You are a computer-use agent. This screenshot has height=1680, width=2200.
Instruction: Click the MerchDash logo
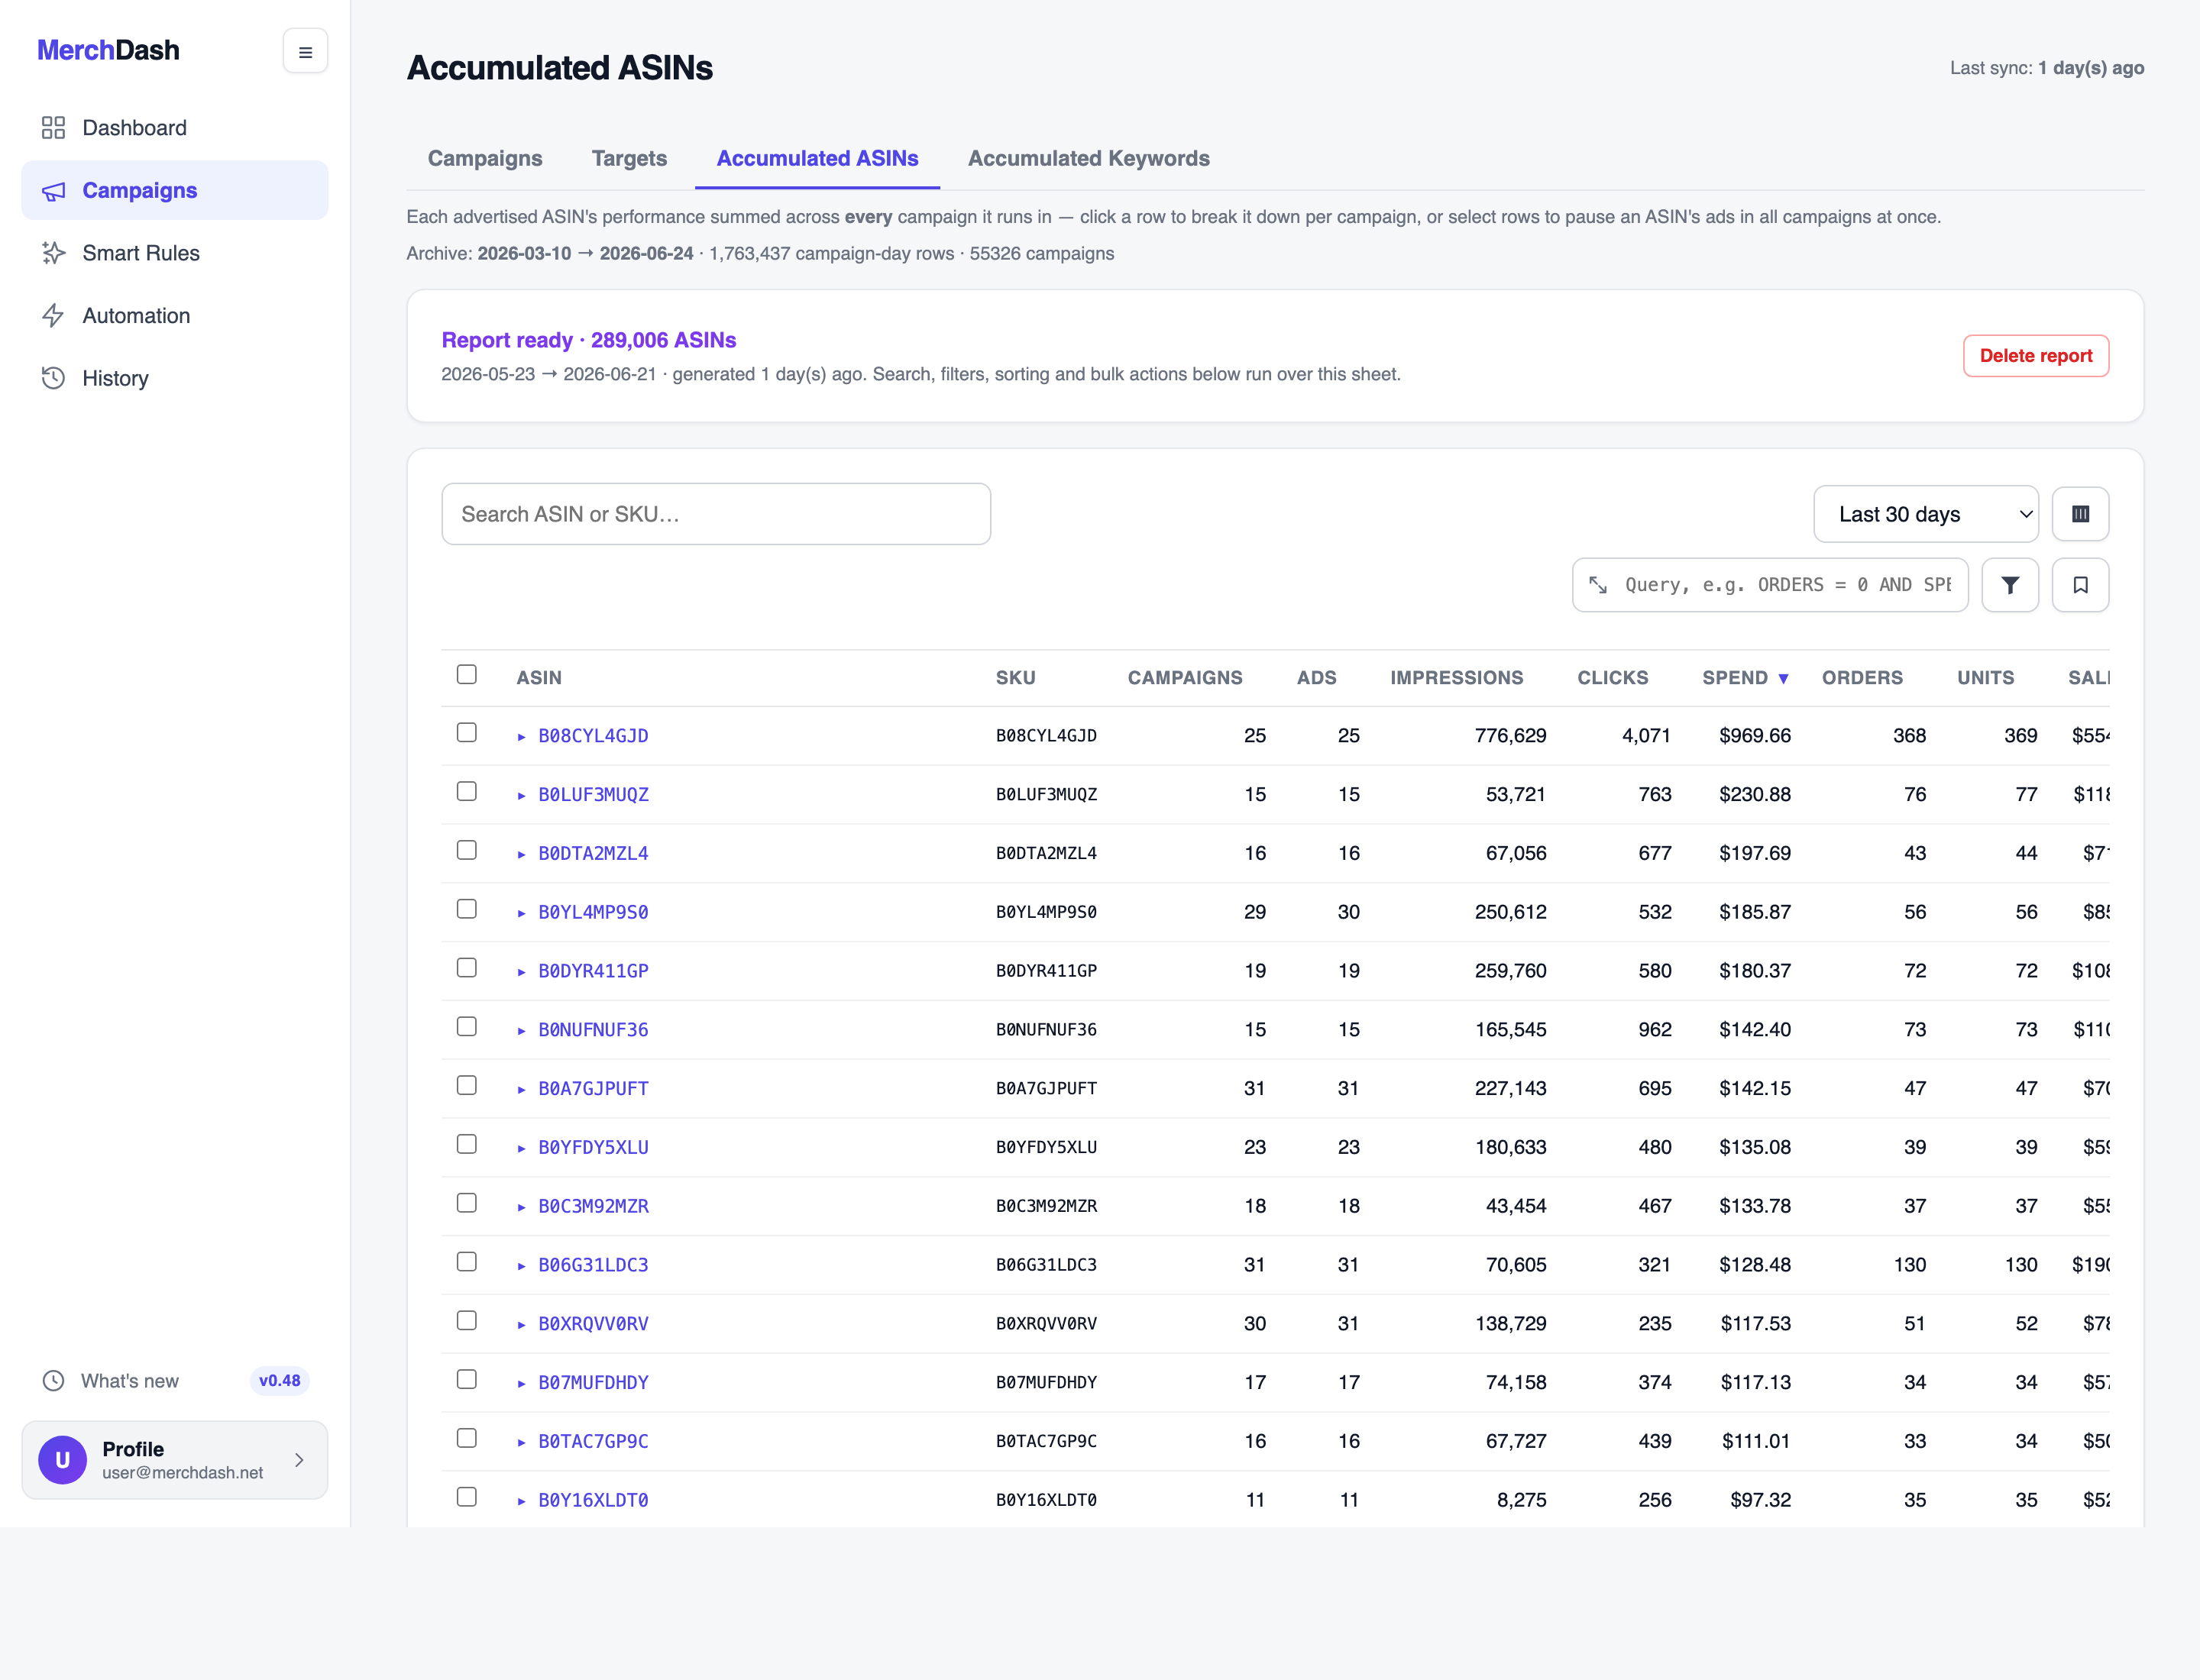[108, 50]
